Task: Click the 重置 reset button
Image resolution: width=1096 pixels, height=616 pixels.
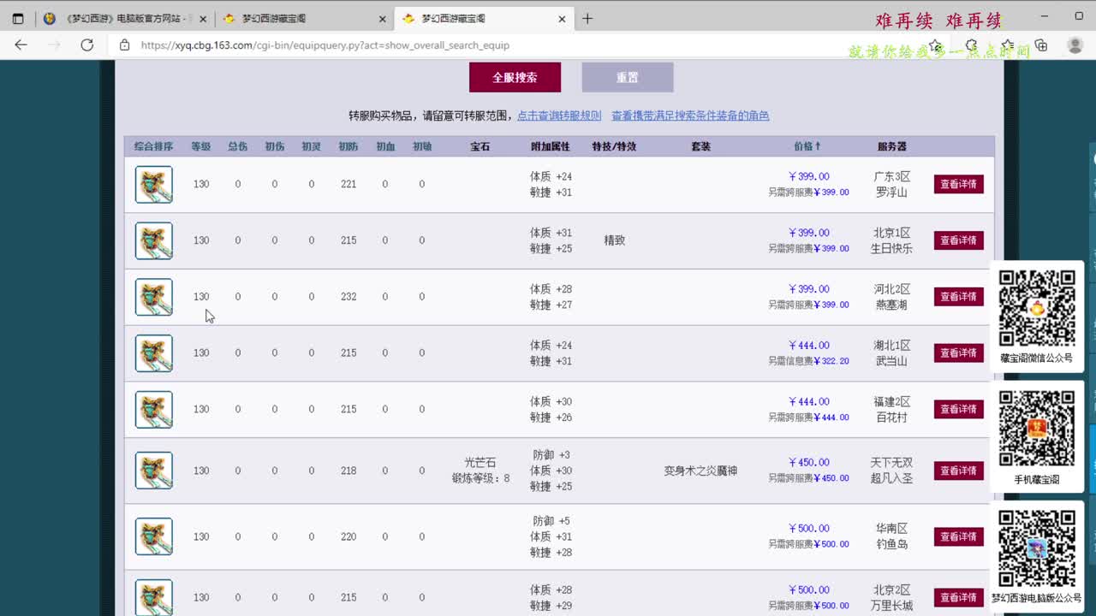Action: [628, 77]
